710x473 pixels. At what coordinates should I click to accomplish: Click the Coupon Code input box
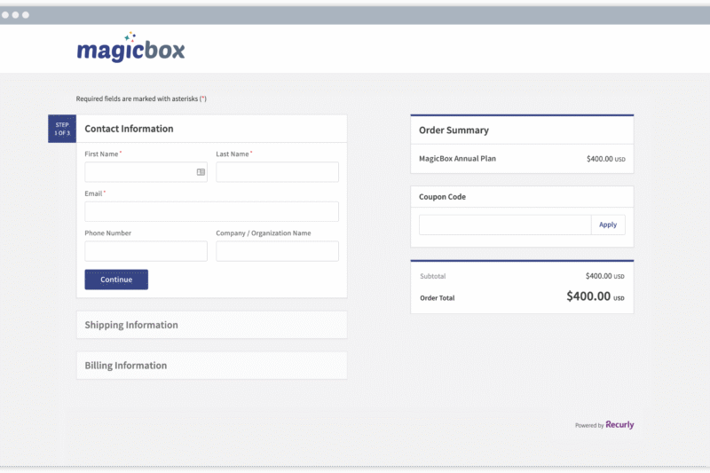click(505, 225)
